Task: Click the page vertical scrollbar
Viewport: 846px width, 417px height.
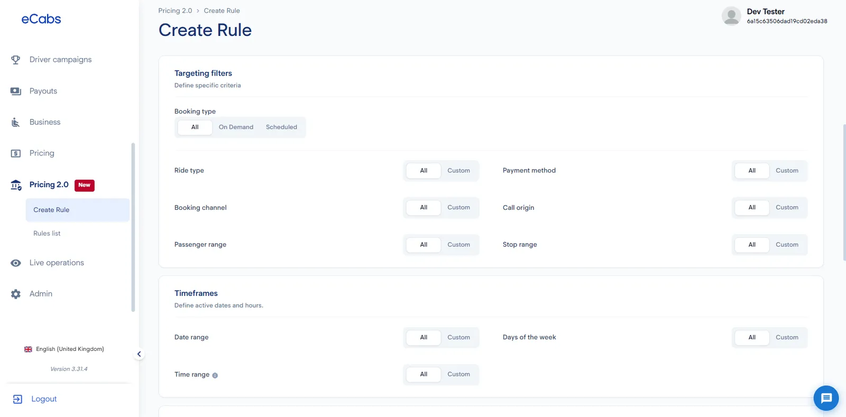Action: [844, 192]
